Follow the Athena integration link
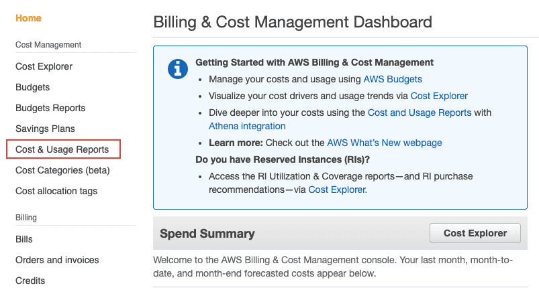This screenshot has width=539, height=294. [x=247, y=126]
